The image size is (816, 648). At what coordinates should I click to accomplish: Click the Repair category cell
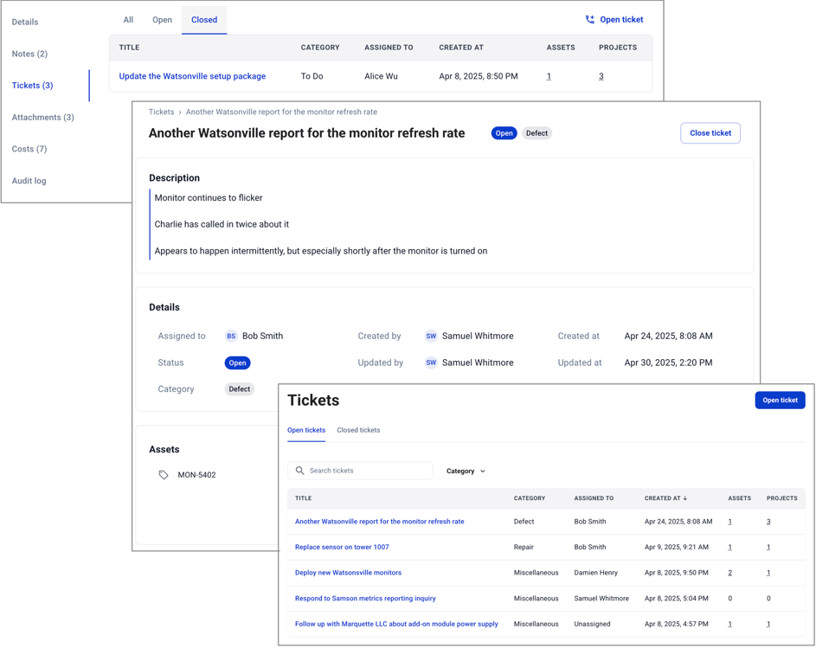coord(524,547)
